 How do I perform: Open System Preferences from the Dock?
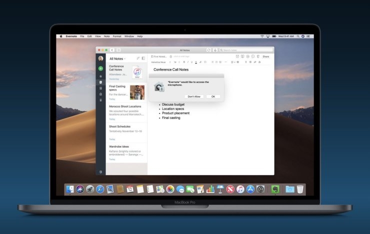(260, 189)
